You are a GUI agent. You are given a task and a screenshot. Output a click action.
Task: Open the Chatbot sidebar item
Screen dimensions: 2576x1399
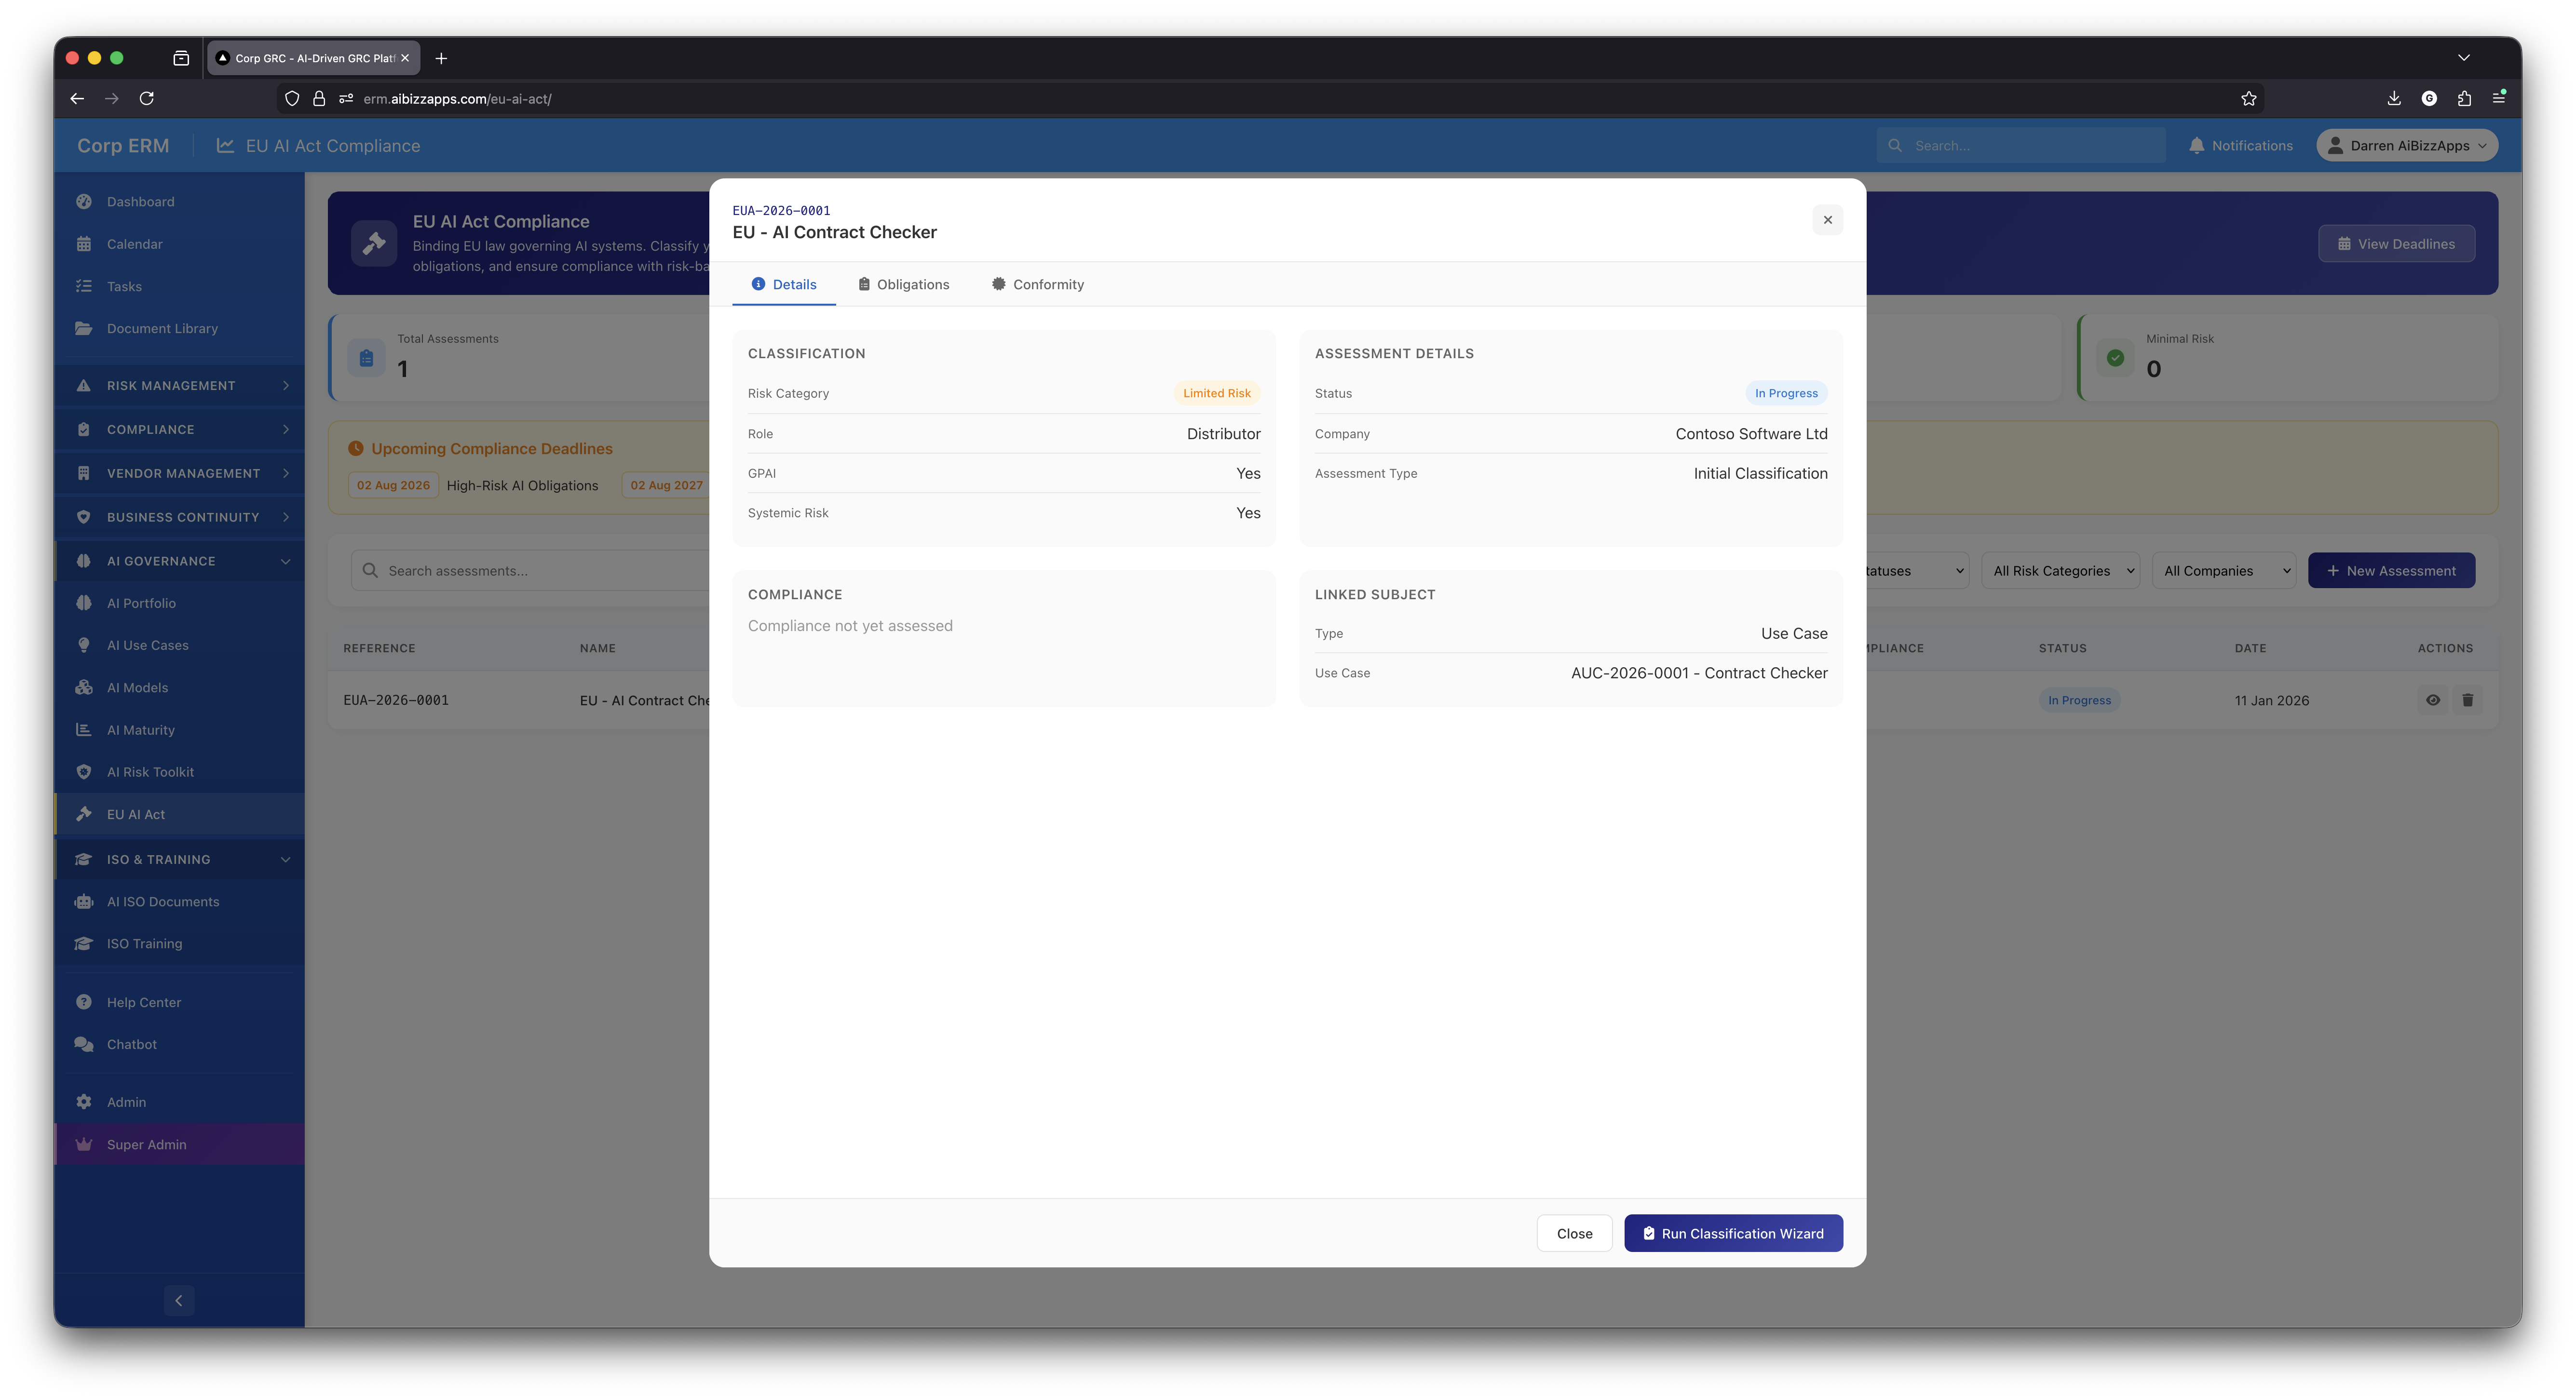click(131, 1044)
